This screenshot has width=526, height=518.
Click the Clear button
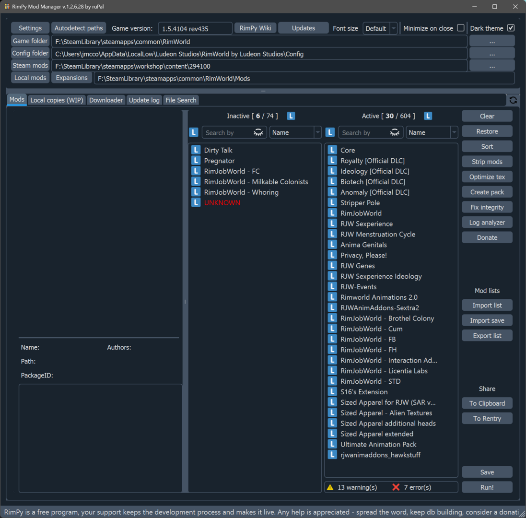[x=487, y=116]
